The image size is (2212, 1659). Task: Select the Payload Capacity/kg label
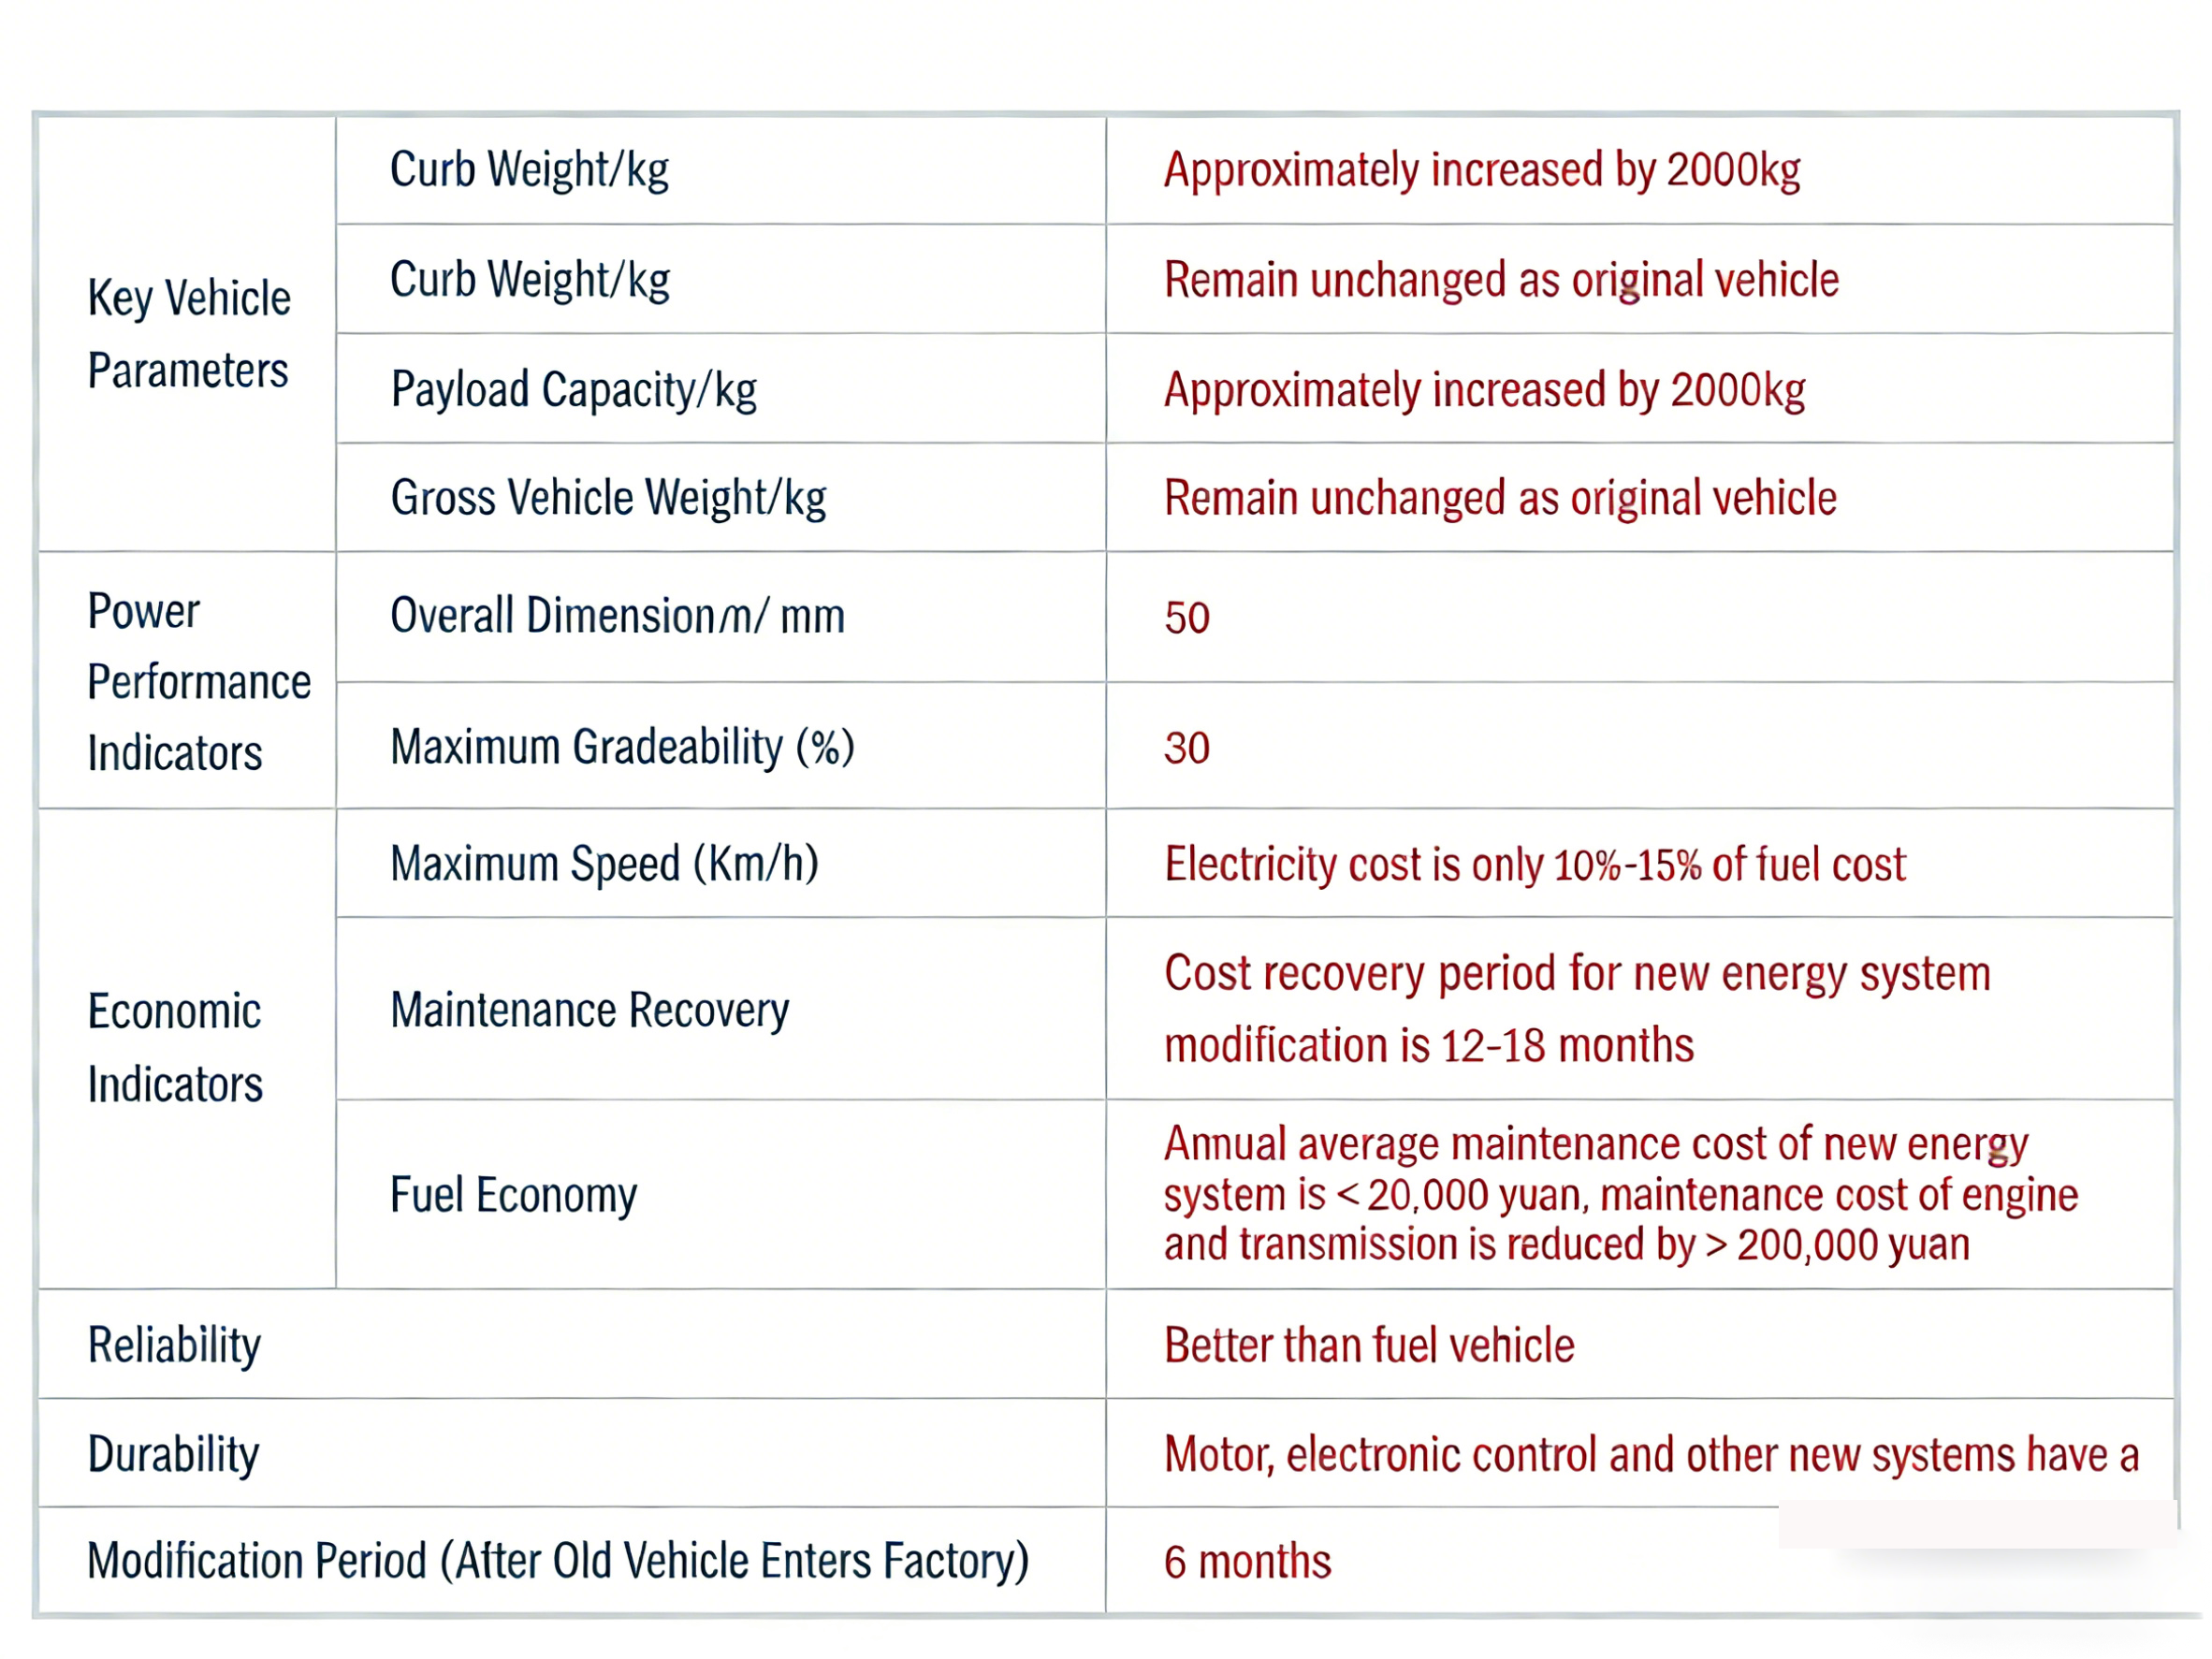coord(573,389)
